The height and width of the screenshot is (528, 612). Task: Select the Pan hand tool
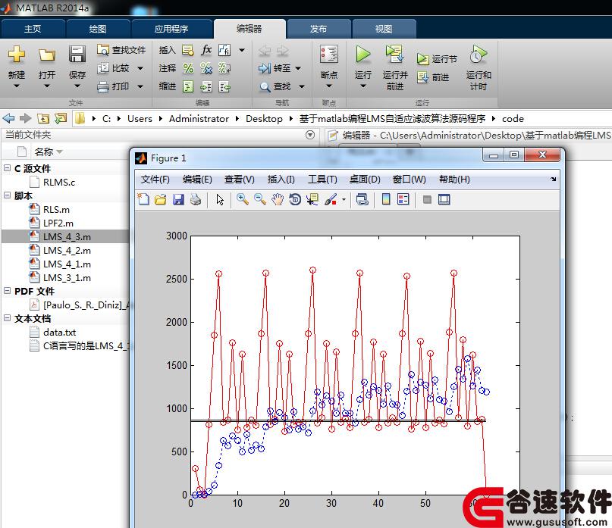coord(278,200)
